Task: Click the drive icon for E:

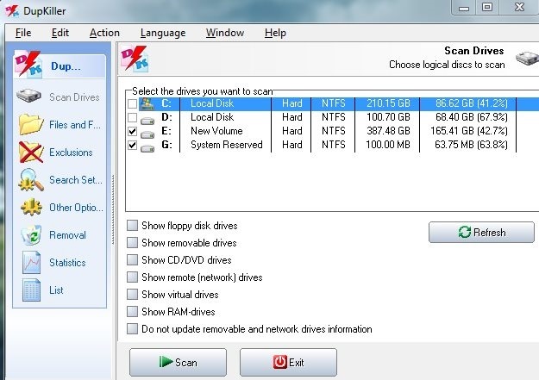Action: coord(147,134)
